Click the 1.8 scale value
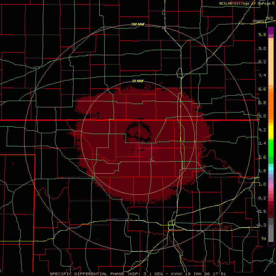 click(x=262, y=171)
